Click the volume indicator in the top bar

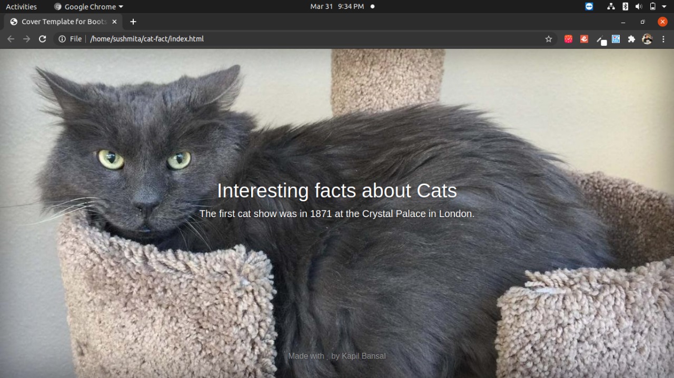tap(638, 6)
